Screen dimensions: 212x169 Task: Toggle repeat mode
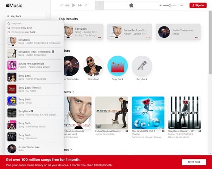tap(86, 5)
